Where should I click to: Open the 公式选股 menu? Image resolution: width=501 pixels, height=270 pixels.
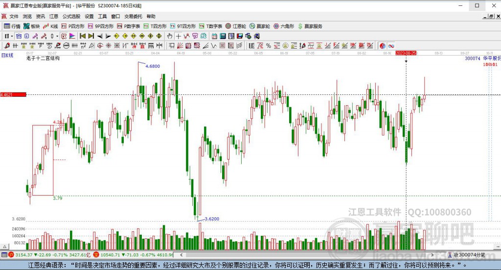(x=71, y=16)
